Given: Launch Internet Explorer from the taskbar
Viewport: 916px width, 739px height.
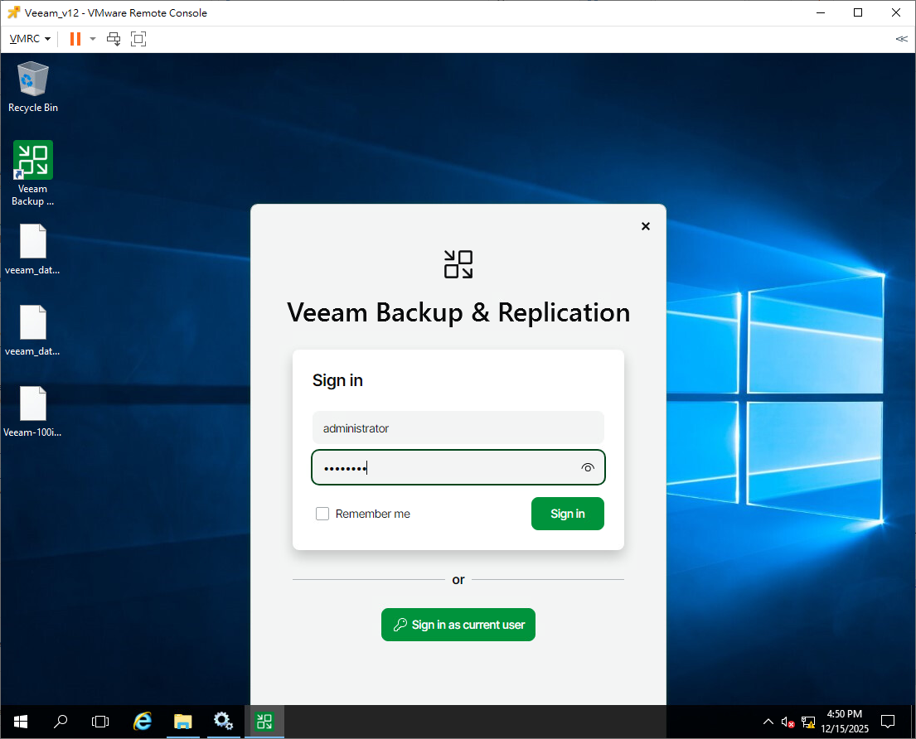Looking at the screenshot, I should point(142,722).
